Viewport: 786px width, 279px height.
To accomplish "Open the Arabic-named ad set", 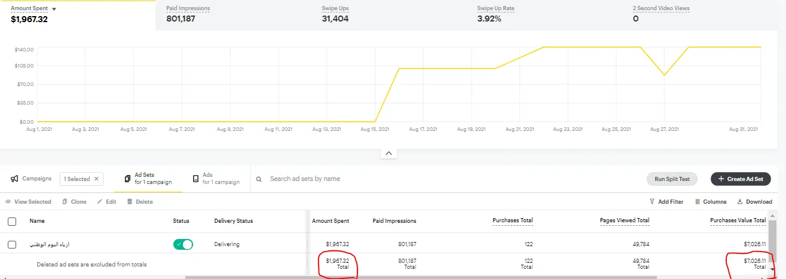I will [50, 244].
